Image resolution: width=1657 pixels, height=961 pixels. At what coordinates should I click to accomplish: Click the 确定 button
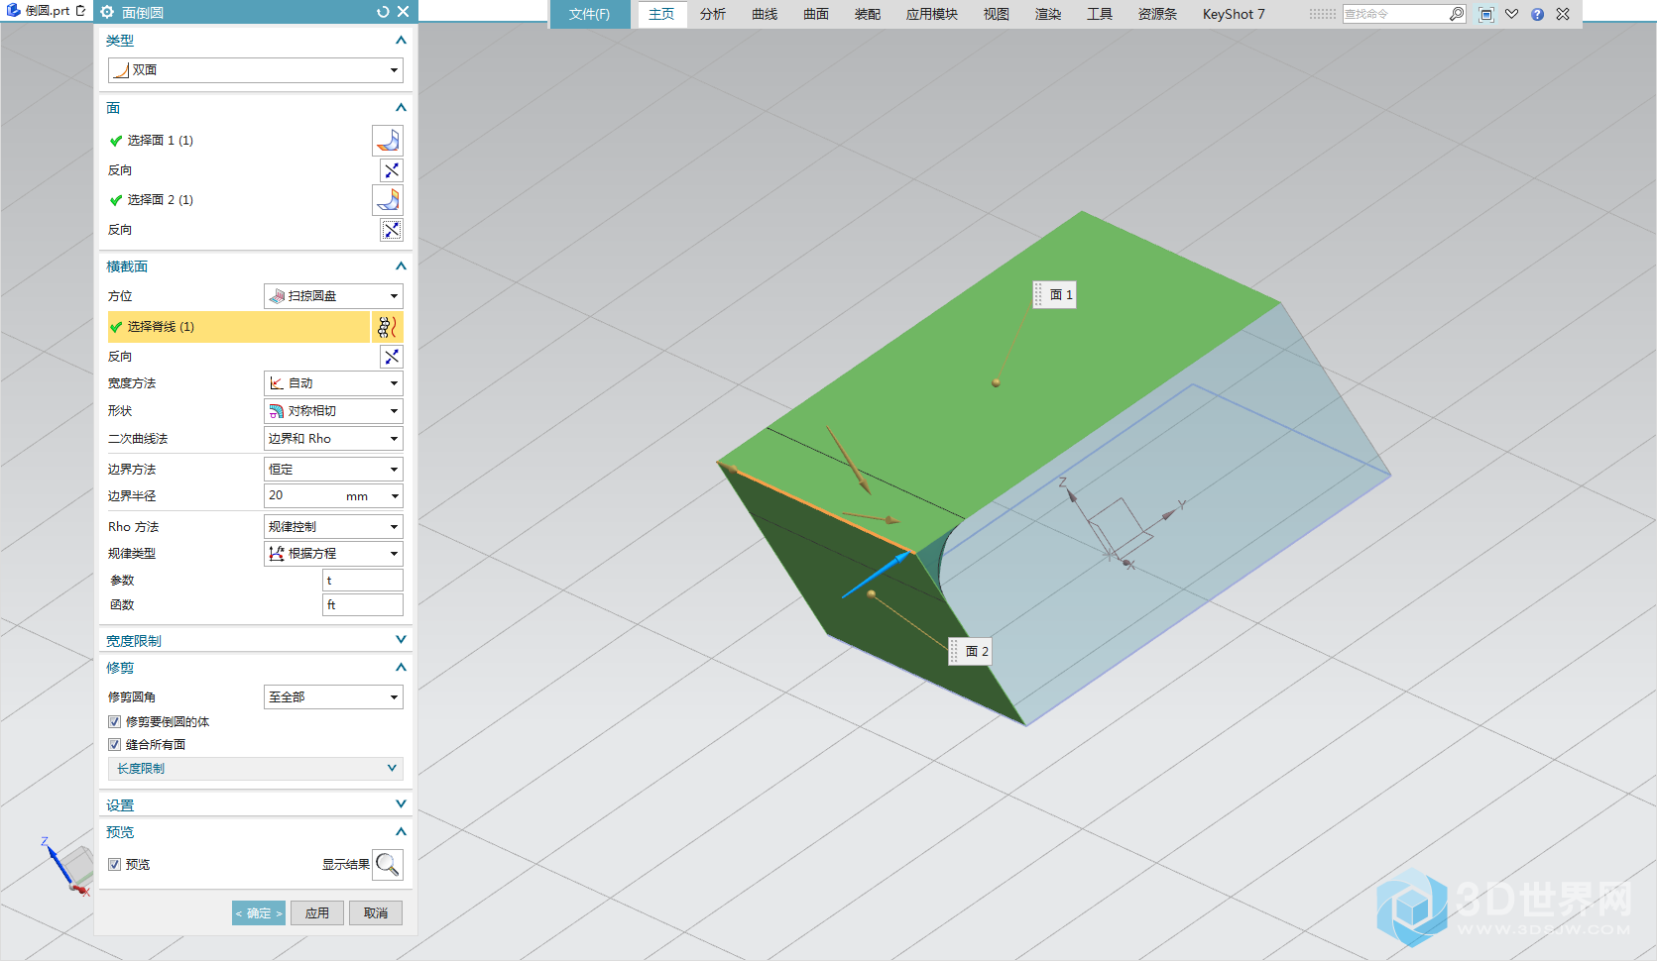click(x=259, y=913)
